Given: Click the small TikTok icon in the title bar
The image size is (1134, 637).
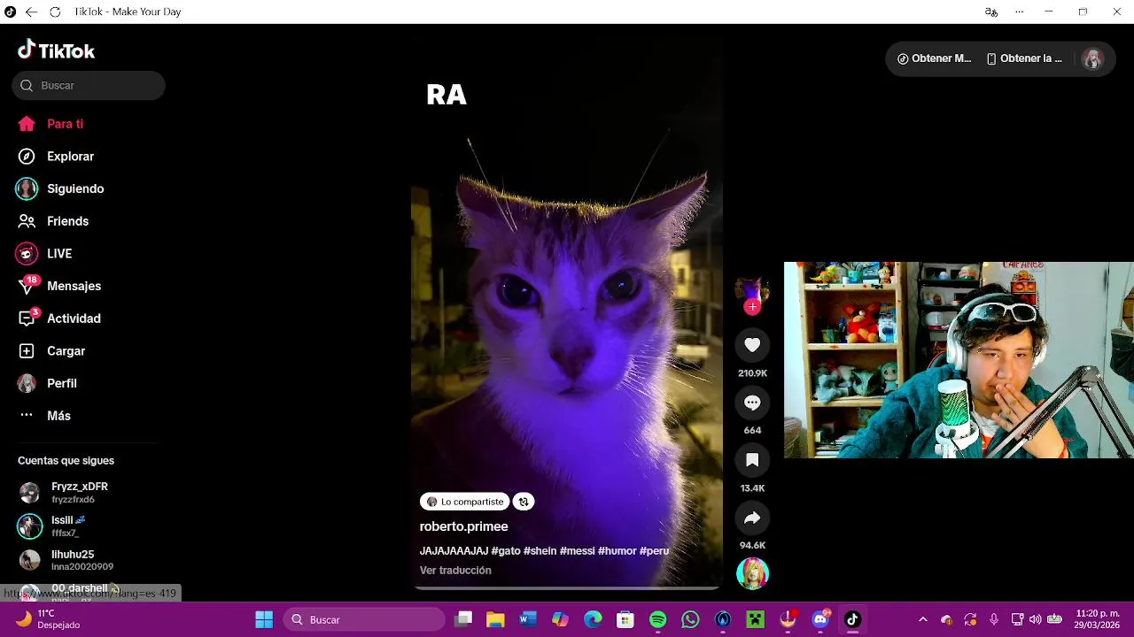Looking at the screenshot, I should pos(11,12).
